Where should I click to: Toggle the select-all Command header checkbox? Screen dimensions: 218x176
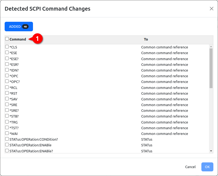[x=7, y=39]
